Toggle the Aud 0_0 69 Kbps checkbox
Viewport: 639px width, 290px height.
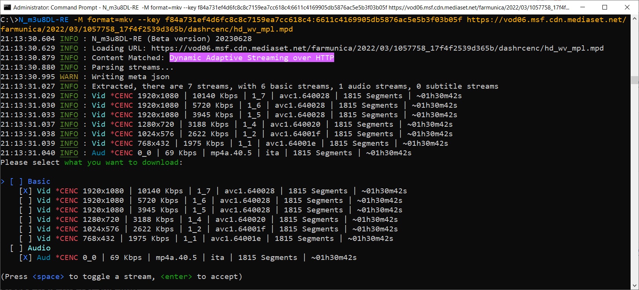tap(26, 258)
